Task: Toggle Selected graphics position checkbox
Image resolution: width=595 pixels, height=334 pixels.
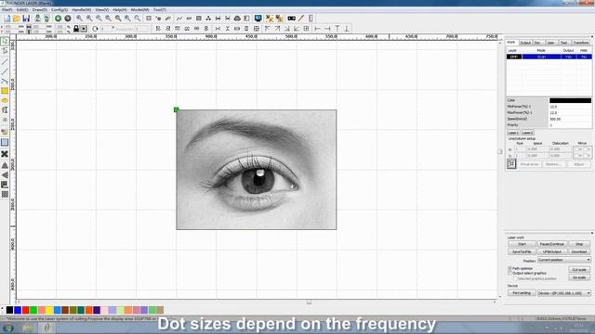Action: [515, 278]
